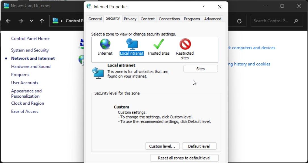
Task: Click the Sites button for Local intranet
Action: click(x=200, y=68)
